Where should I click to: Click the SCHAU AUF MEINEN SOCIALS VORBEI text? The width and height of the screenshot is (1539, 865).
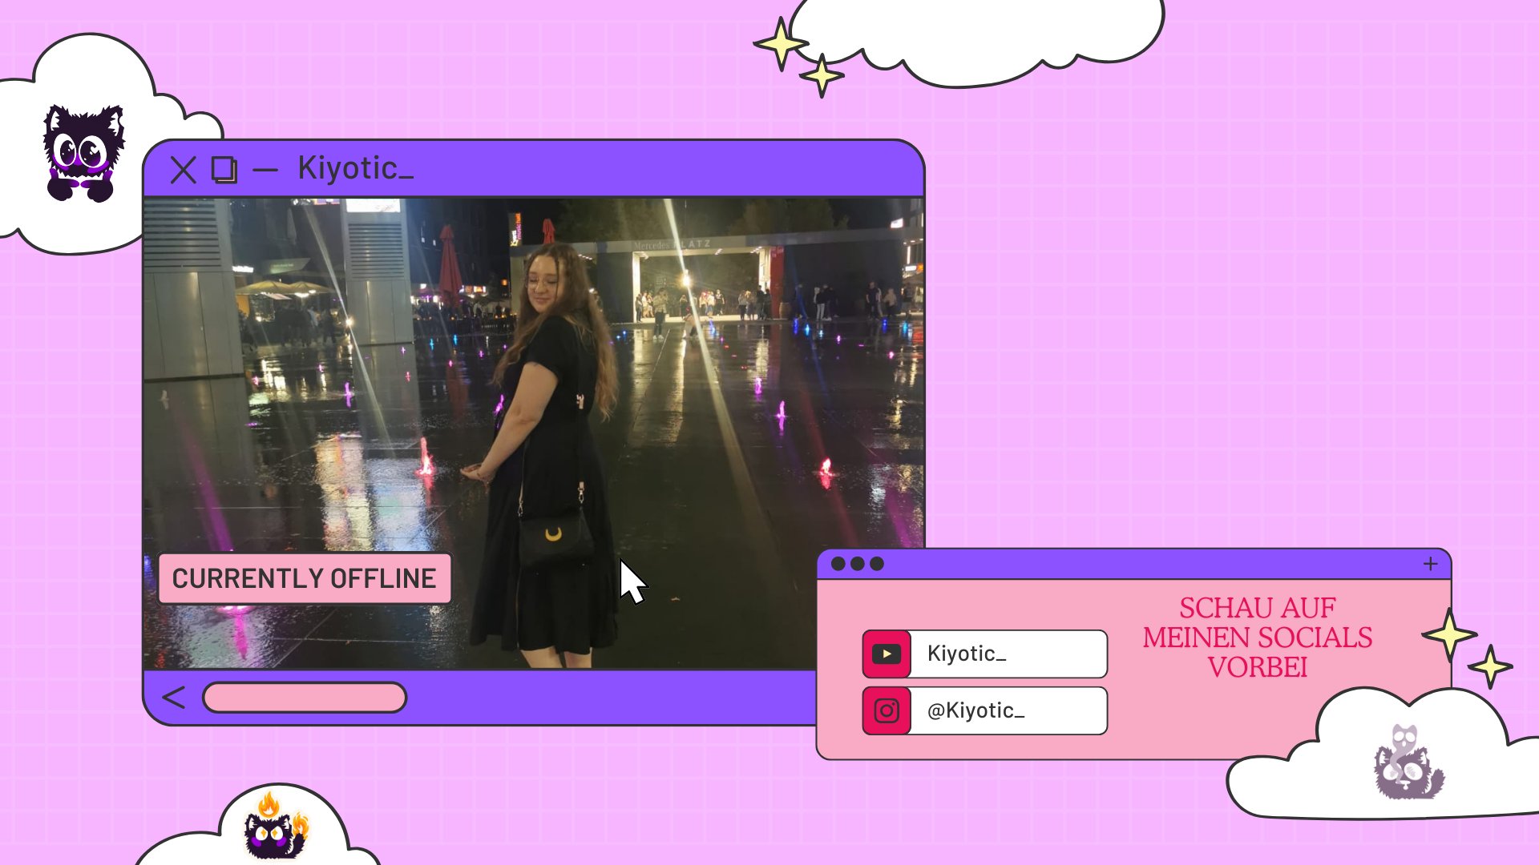(1258, 638)
